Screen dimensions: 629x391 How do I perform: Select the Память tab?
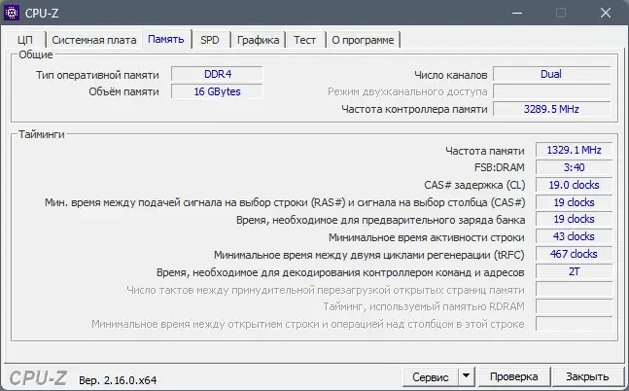[166, 39]
